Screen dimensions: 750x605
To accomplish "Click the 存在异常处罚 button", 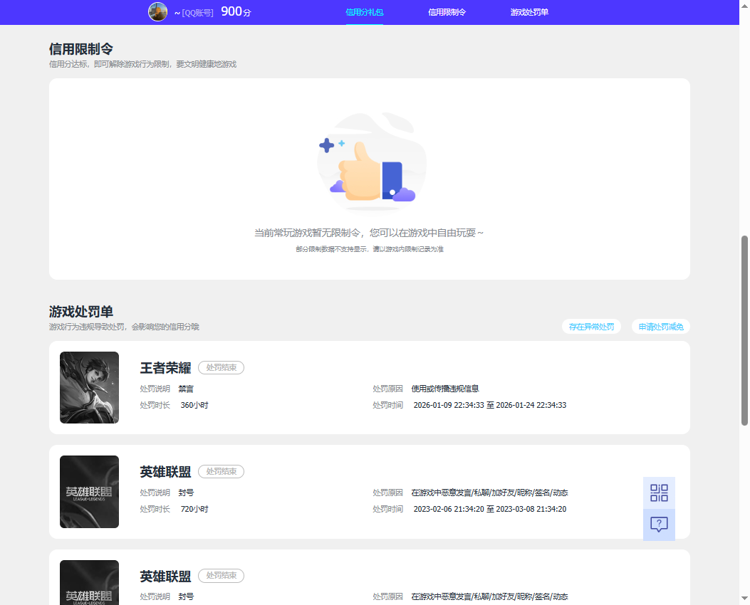I will click(592, 327).
